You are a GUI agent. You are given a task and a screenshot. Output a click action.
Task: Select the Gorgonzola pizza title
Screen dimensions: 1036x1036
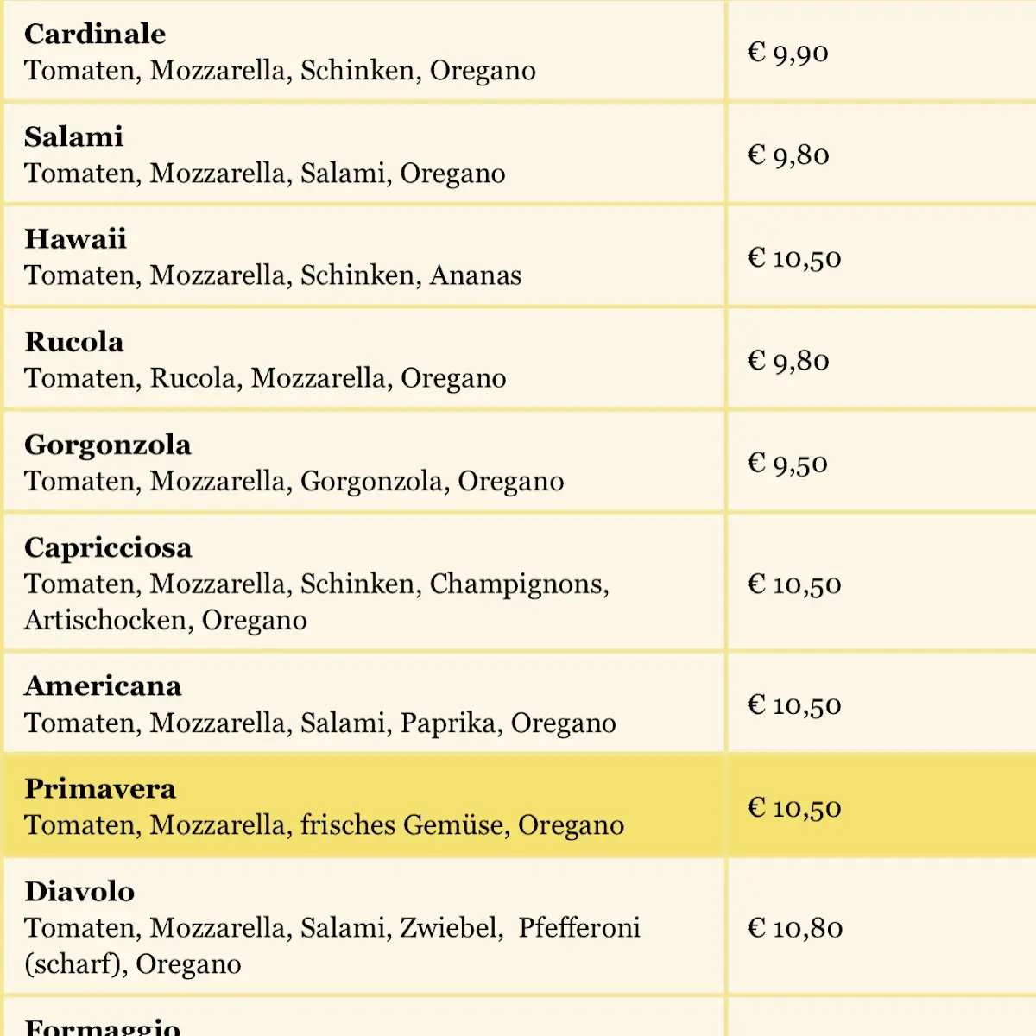(108, 445)
